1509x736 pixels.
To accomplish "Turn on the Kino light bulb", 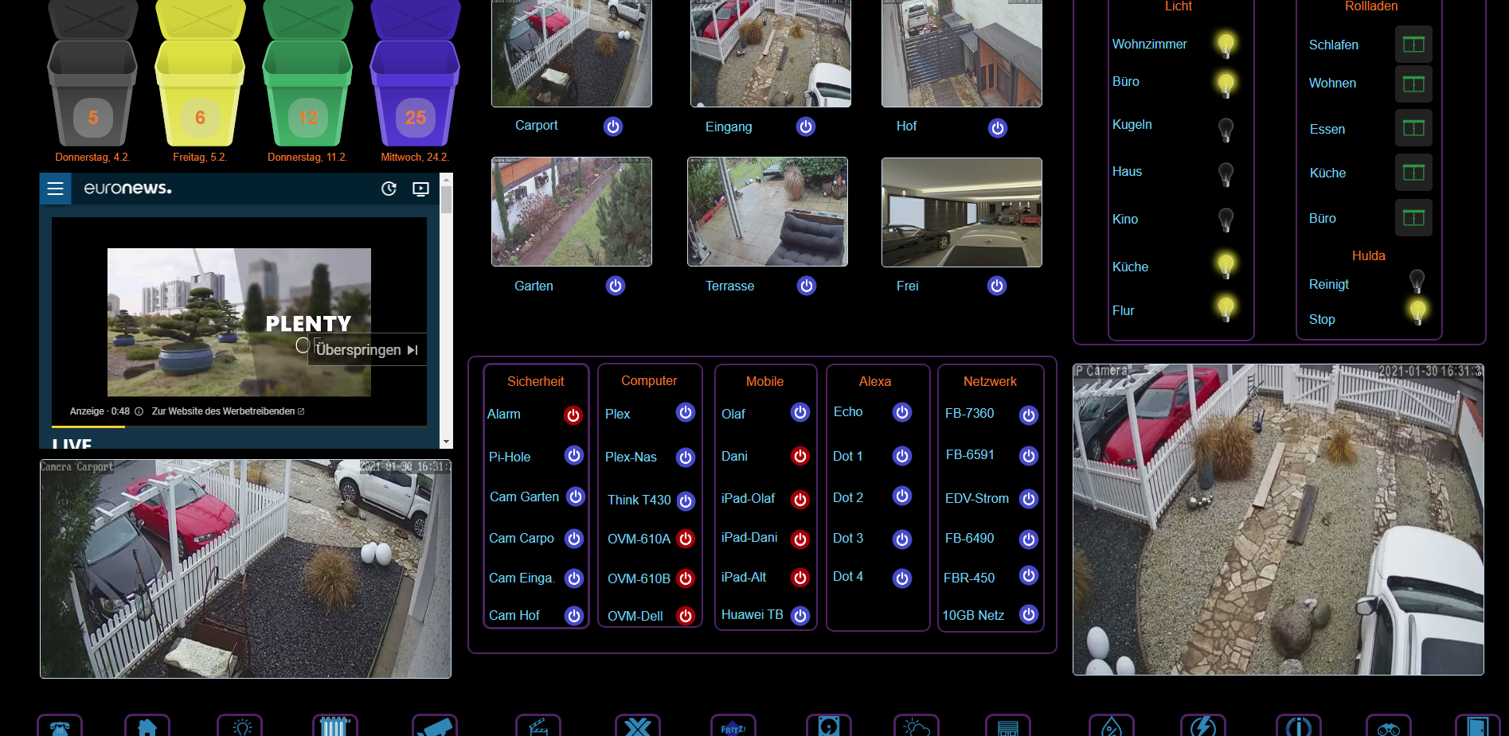I will pyautogui.click(x=1226, y=219).
